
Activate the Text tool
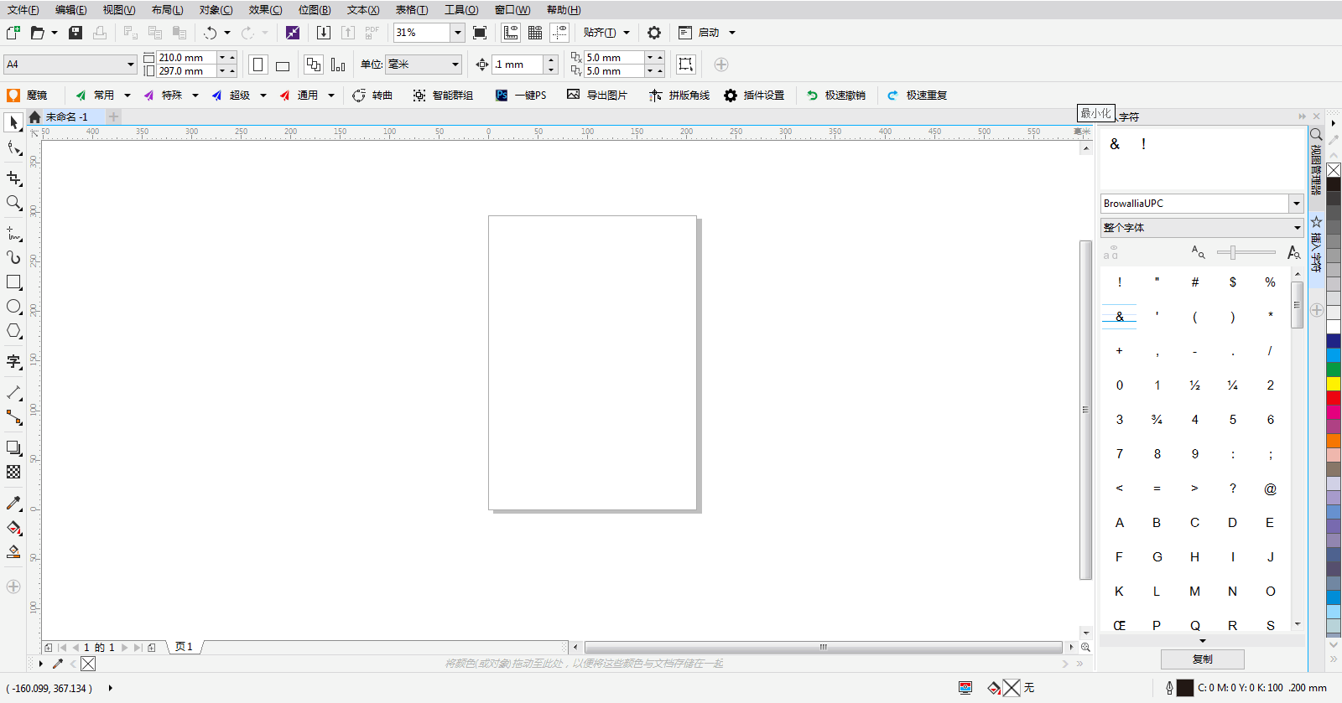click(x=13, y=362)
